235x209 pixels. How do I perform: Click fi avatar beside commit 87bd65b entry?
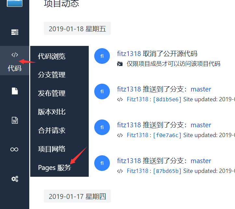(x=102, y=163)
